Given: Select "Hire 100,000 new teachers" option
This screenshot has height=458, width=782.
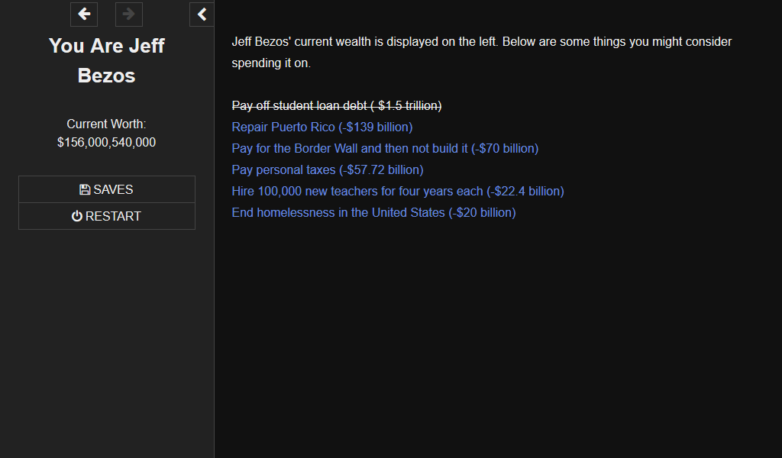Looking at the screenshot, I should [397, 191].
